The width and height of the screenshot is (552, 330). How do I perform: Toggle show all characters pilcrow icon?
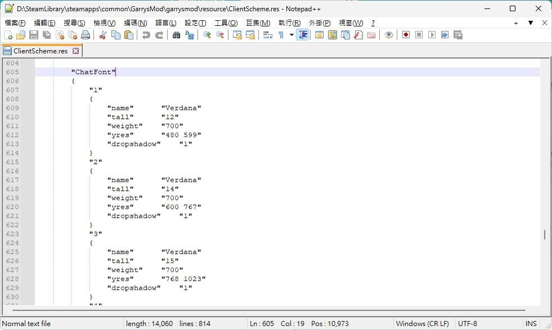[281, 35]
